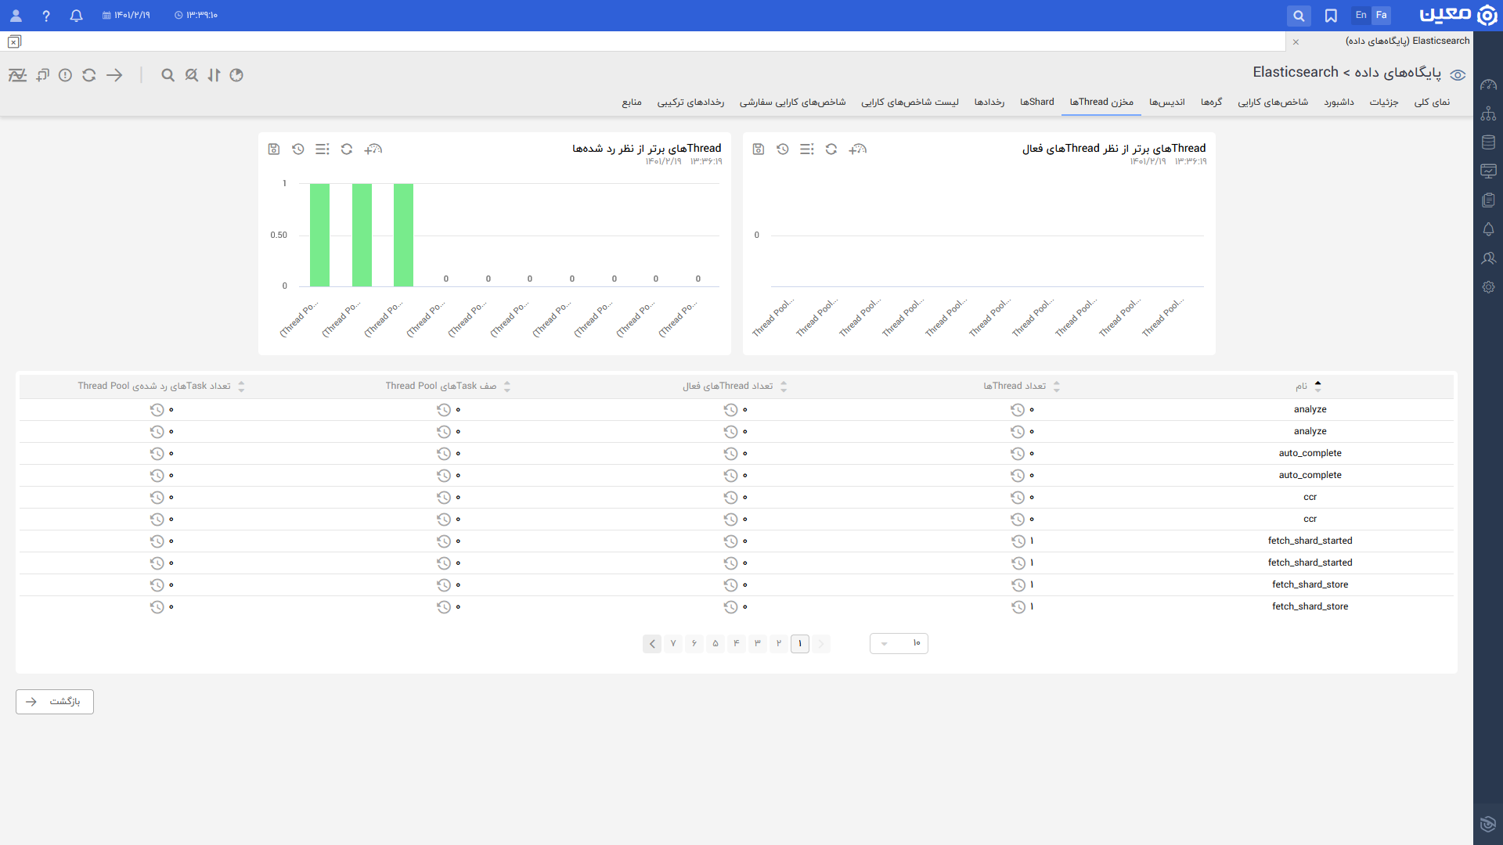Click the chart trend toolbar icon

click(x=17, y=75)
